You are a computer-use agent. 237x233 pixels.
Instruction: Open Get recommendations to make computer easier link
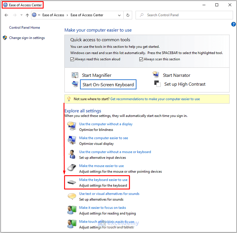point(155,99)
